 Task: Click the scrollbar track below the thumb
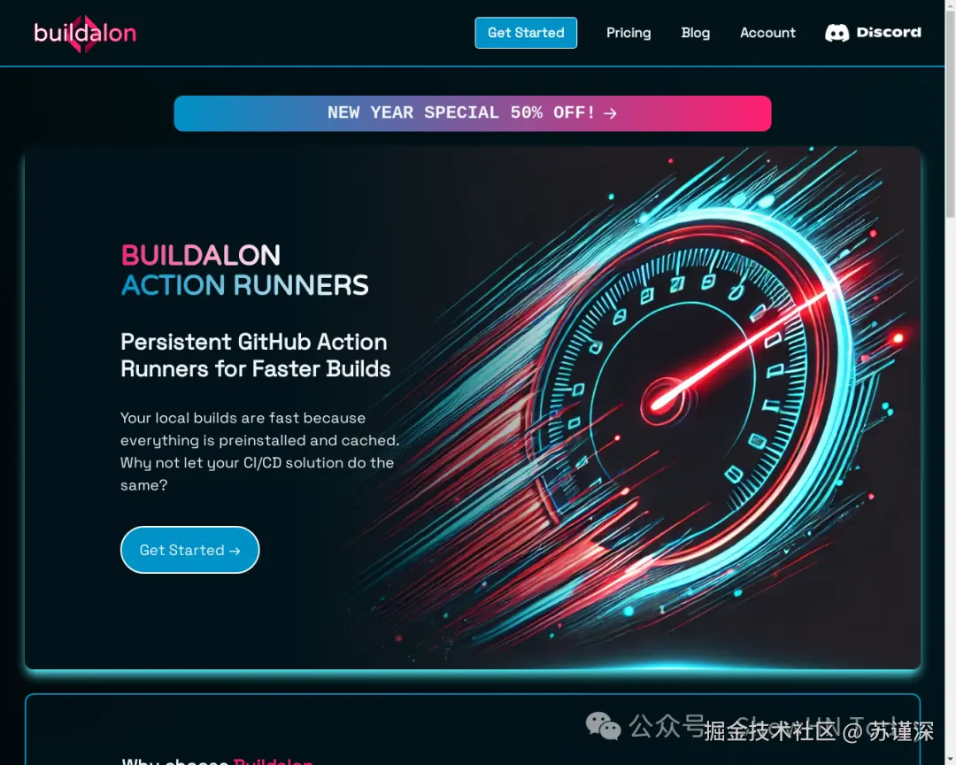pyautogui.click(x=950, y=488)
